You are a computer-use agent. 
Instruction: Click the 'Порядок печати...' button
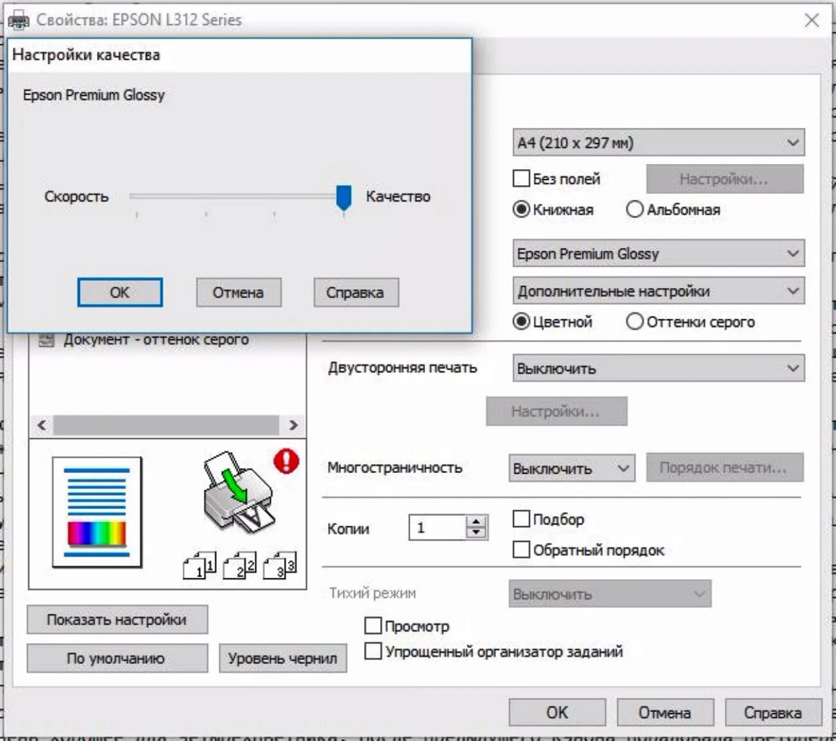point(725,468)
